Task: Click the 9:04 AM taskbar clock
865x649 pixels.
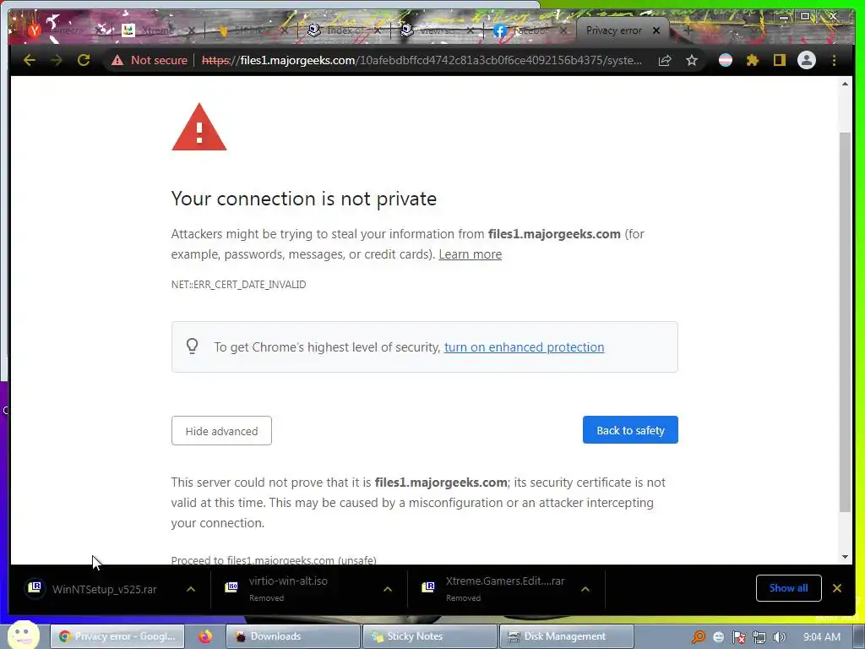Action: 822,637
